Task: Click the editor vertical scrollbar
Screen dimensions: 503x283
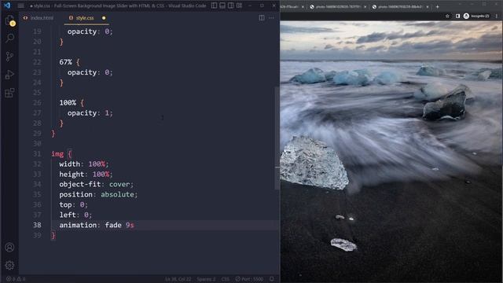Action: click(277, 138)
